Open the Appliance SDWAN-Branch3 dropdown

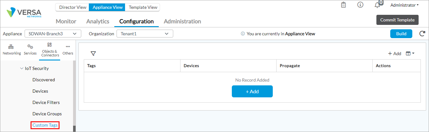pyautogui.click(x=53, y=34)
